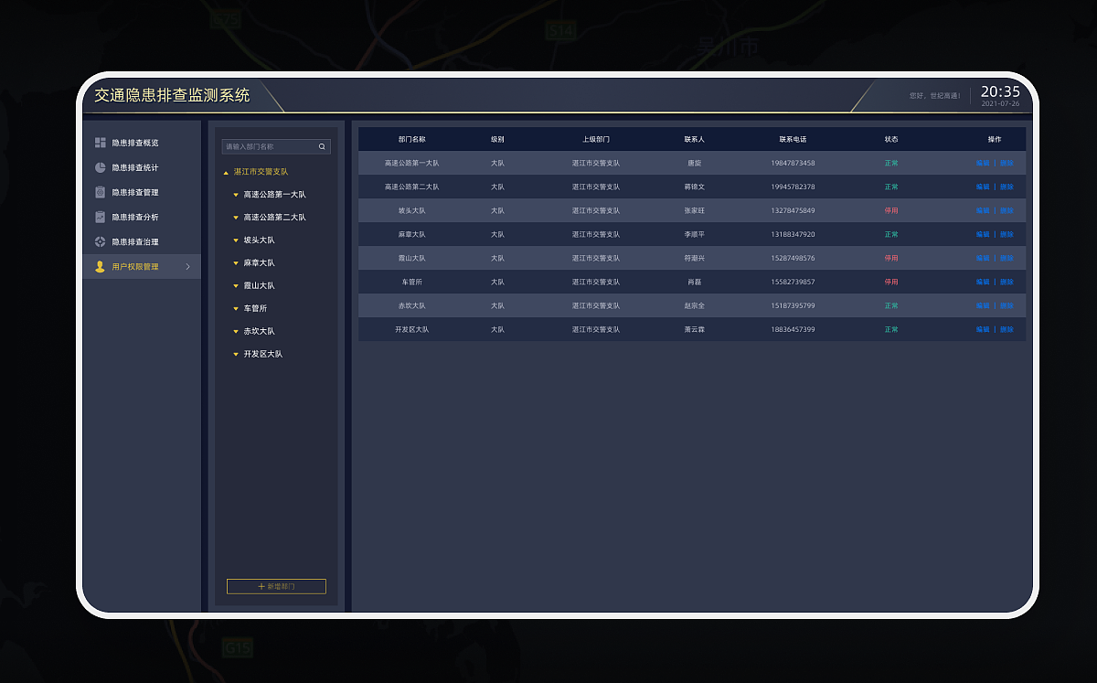
Task: Click the 联系电话 column header
Action: click(x=793, y=139)
